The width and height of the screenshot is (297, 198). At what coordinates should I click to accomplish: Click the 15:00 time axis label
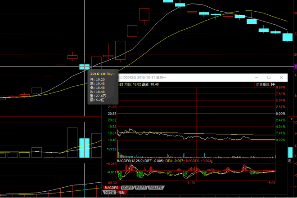(271, 183)
